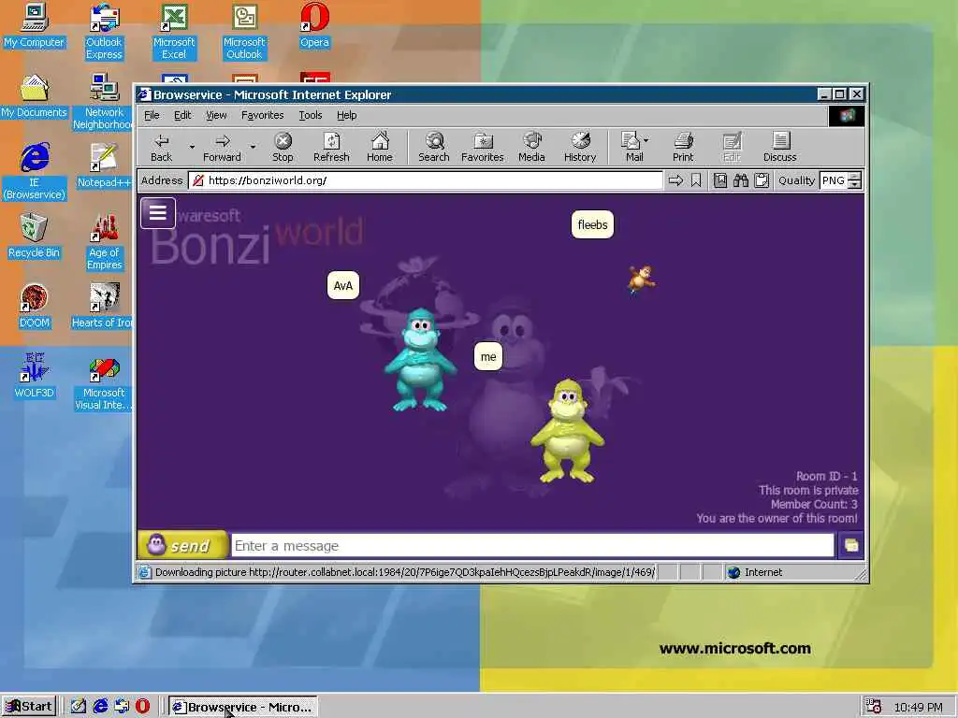The width and height of the screenshot is (958, 718).
Task: Click the Start button
Action: click(x=29, y=707)
